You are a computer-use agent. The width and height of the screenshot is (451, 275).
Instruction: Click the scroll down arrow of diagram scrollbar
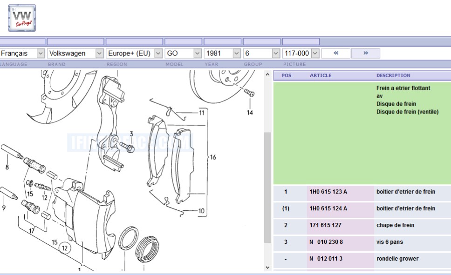pos(267,267)
